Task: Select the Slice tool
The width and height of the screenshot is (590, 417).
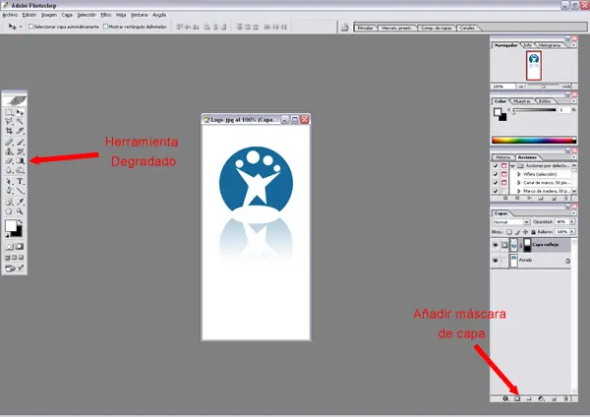Action: pos(20,131)
